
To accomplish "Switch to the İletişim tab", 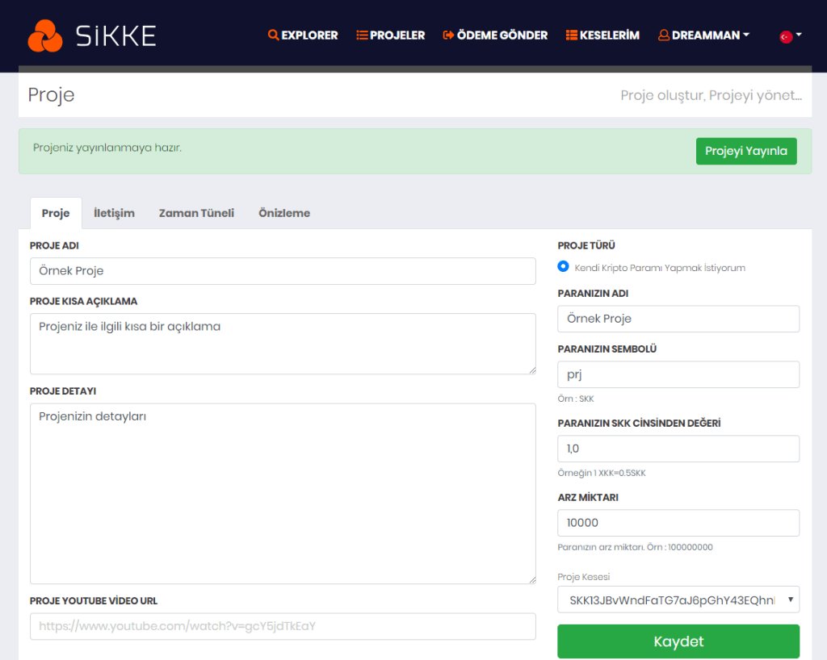I will point(113,212).
